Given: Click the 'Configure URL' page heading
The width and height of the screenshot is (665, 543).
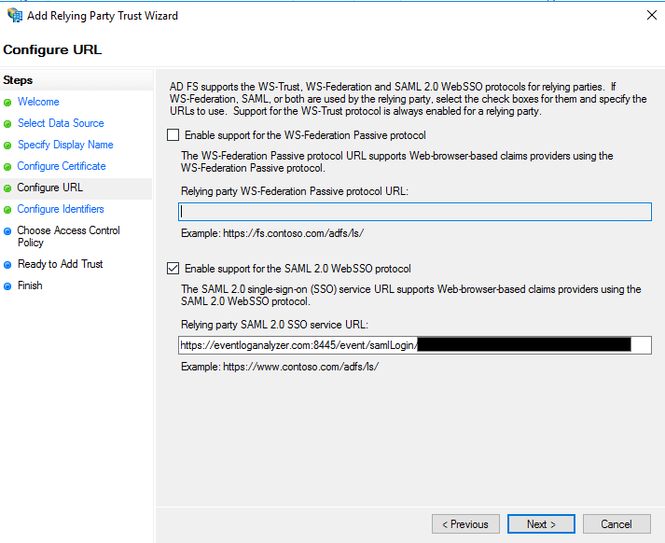Looking at the screenshot, I should [52, 49].
